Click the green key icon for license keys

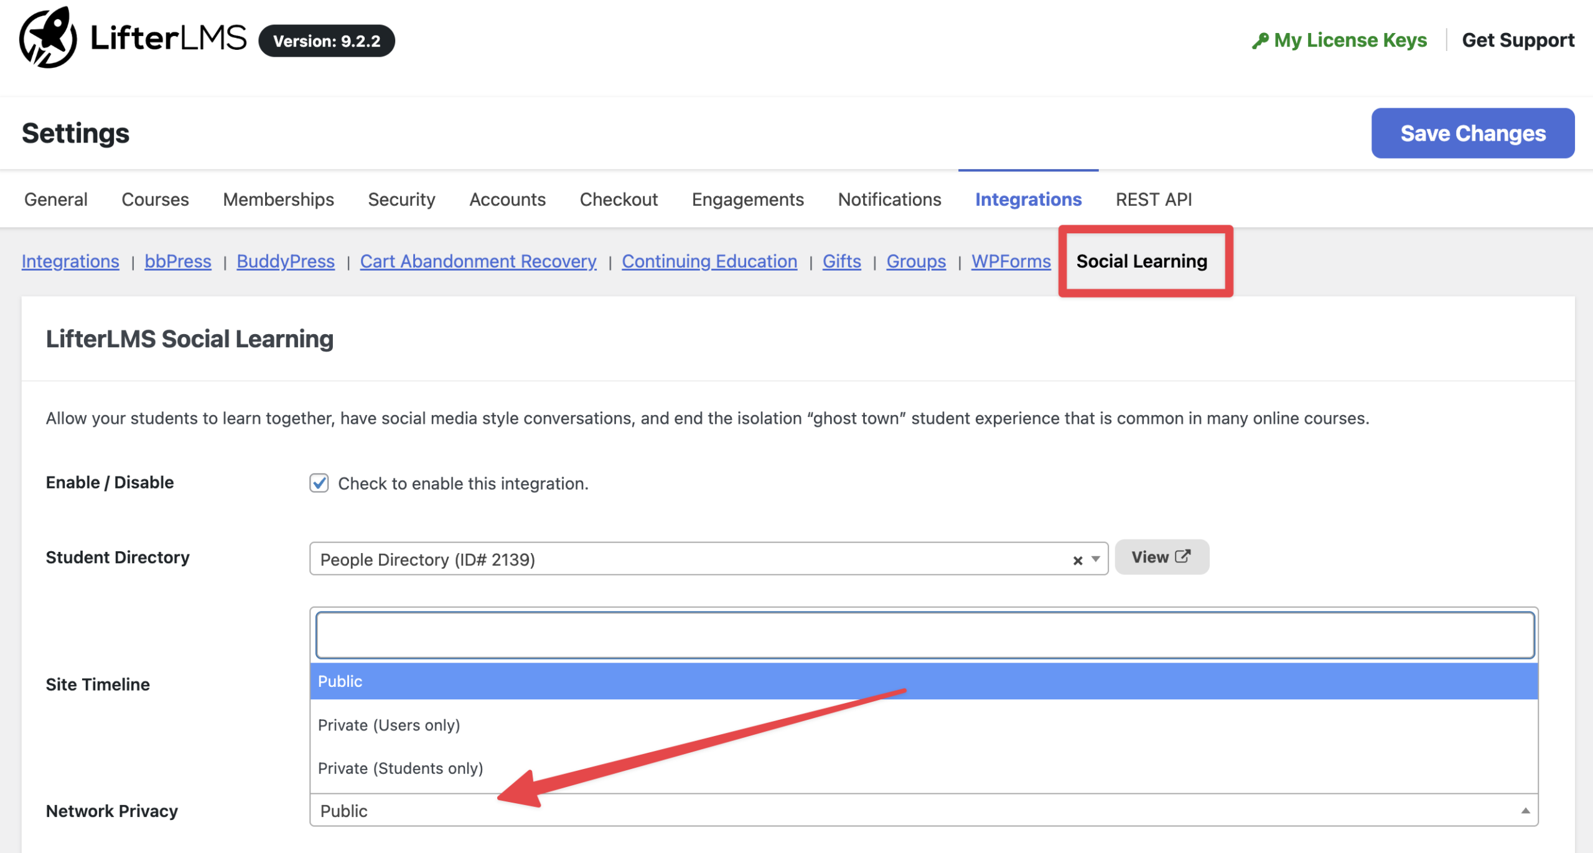pos(1260,41)
